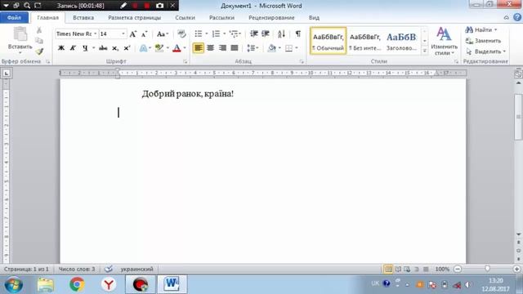This screenshot has height=294, width=523.
Task: Switch to Draft view in status bar
Action: pos(426,269)
